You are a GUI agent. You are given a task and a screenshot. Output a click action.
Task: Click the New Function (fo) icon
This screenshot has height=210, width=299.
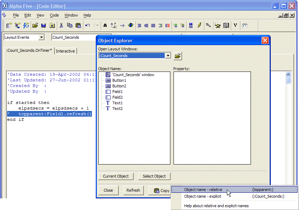tap(26, 25)
